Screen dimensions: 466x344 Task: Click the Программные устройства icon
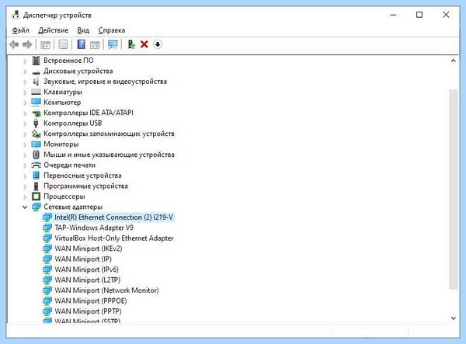(x=36, y=186)
